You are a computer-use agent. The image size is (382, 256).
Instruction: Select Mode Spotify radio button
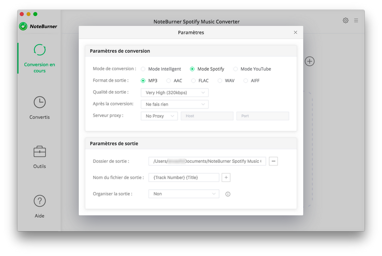coord(192,69)
